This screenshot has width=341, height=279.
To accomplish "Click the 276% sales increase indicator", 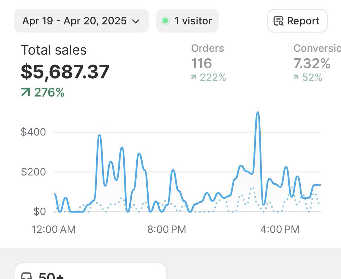I will (43, 92).
